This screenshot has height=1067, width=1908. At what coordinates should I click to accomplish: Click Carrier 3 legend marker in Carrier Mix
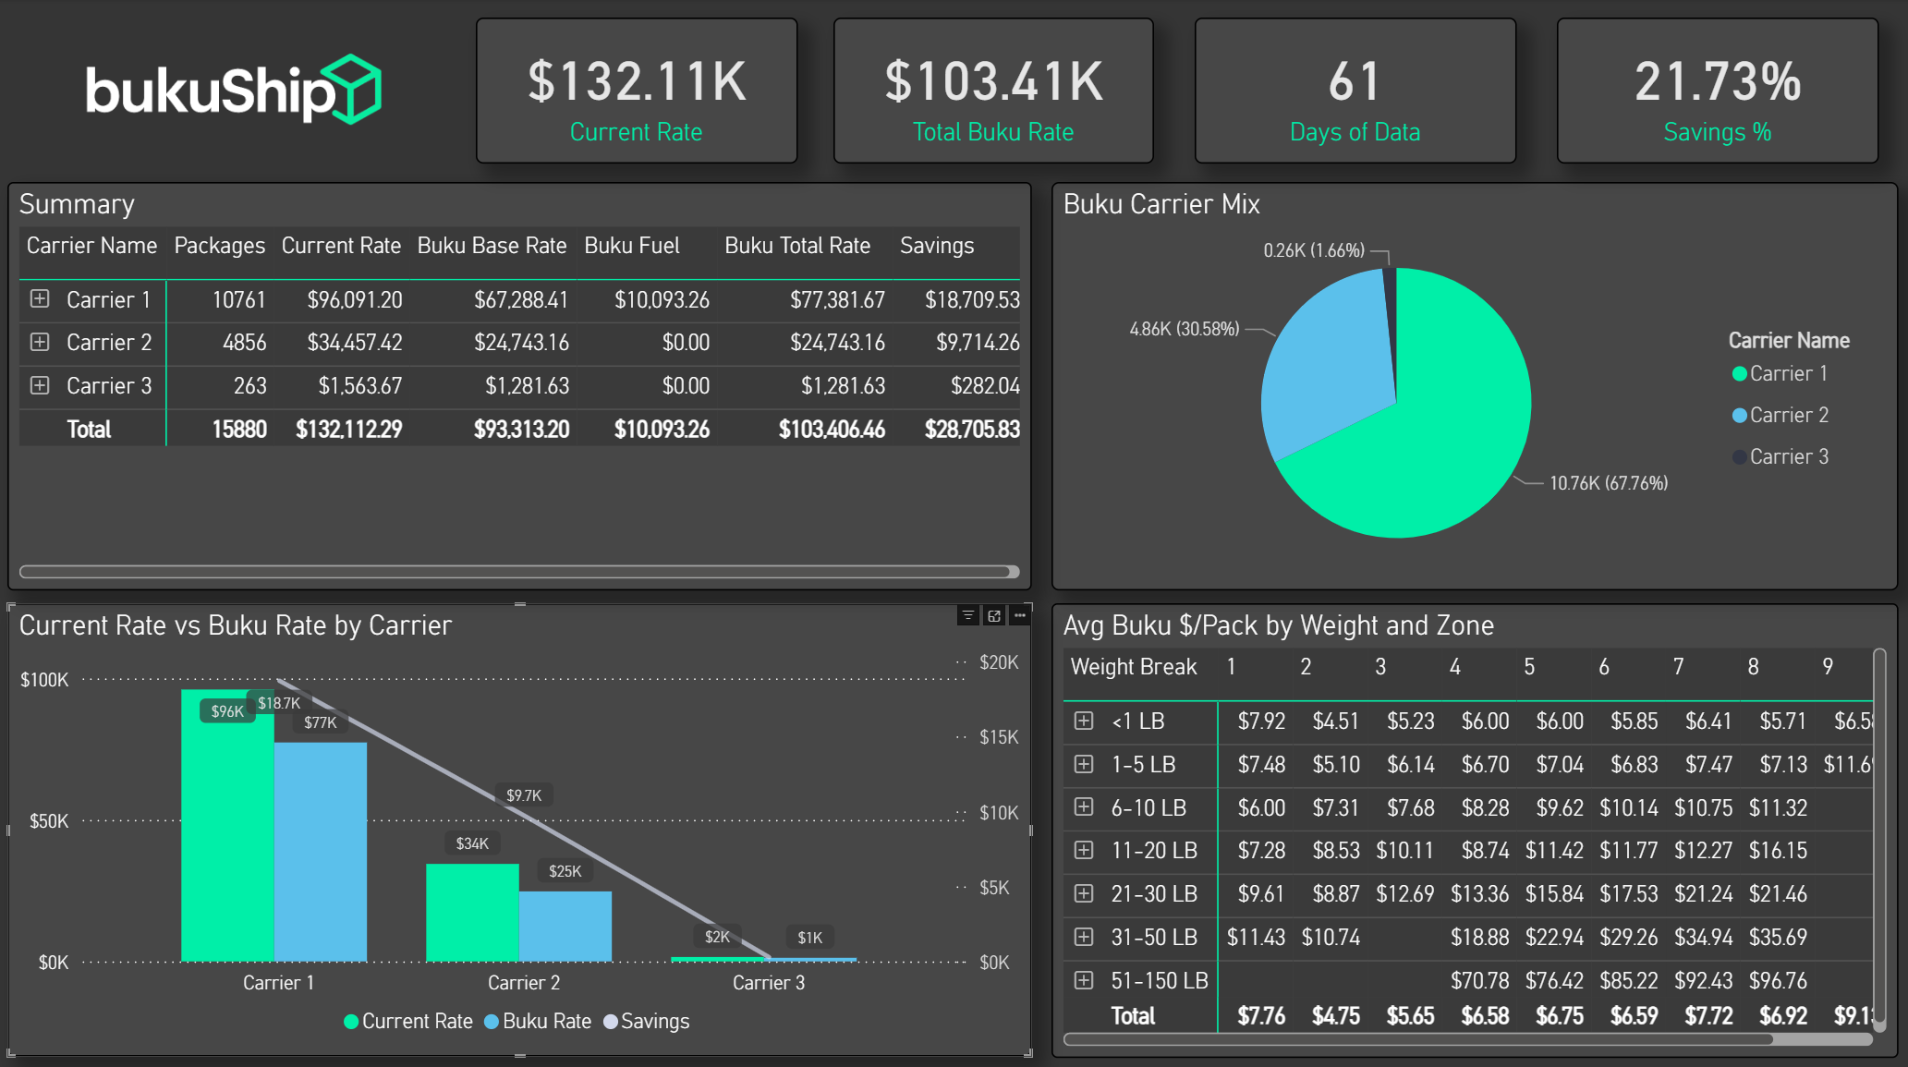coord(1739,457)
